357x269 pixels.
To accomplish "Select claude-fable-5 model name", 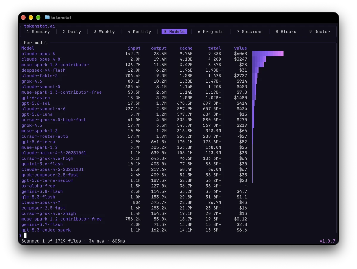I will click(40, 76).
